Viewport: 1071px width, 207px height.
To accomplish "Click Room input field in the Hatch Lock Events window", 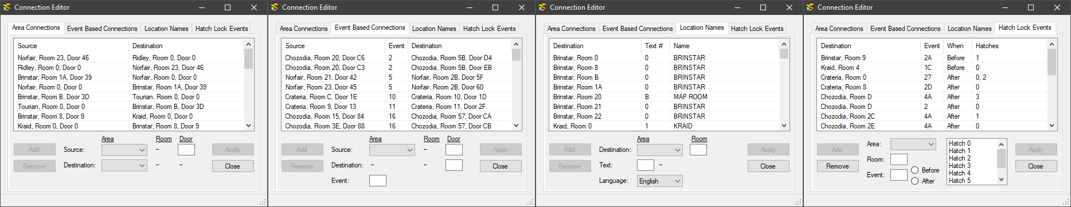I will tap(899, 159).
